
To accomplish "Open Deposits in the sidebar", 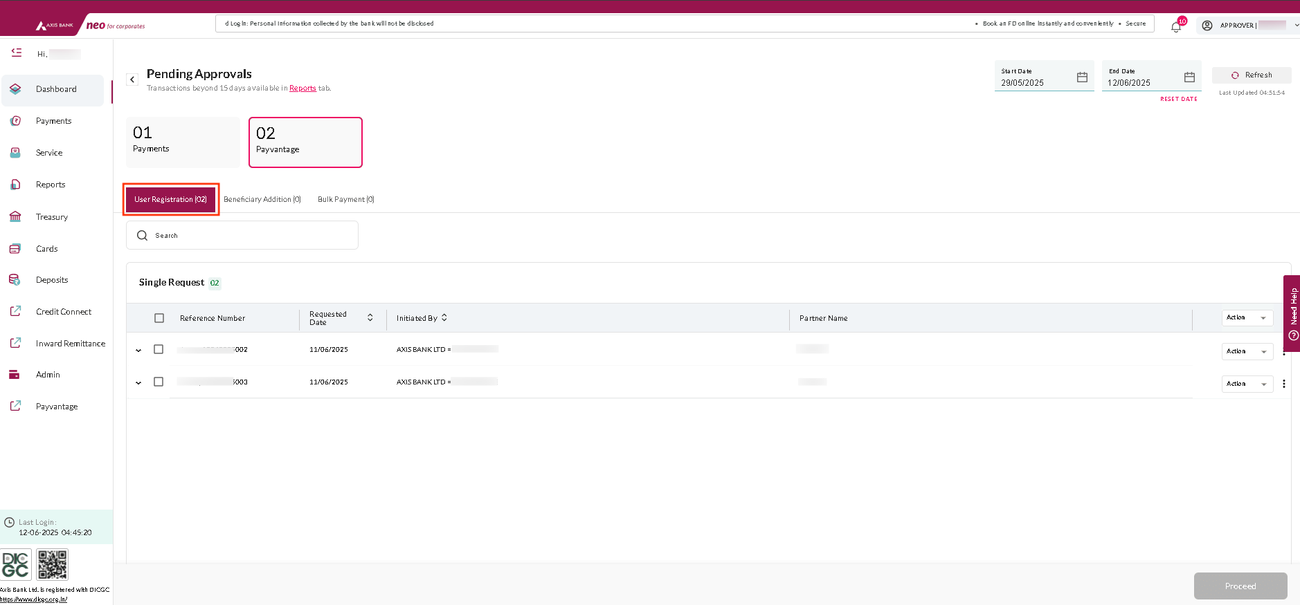I will 52,280.
